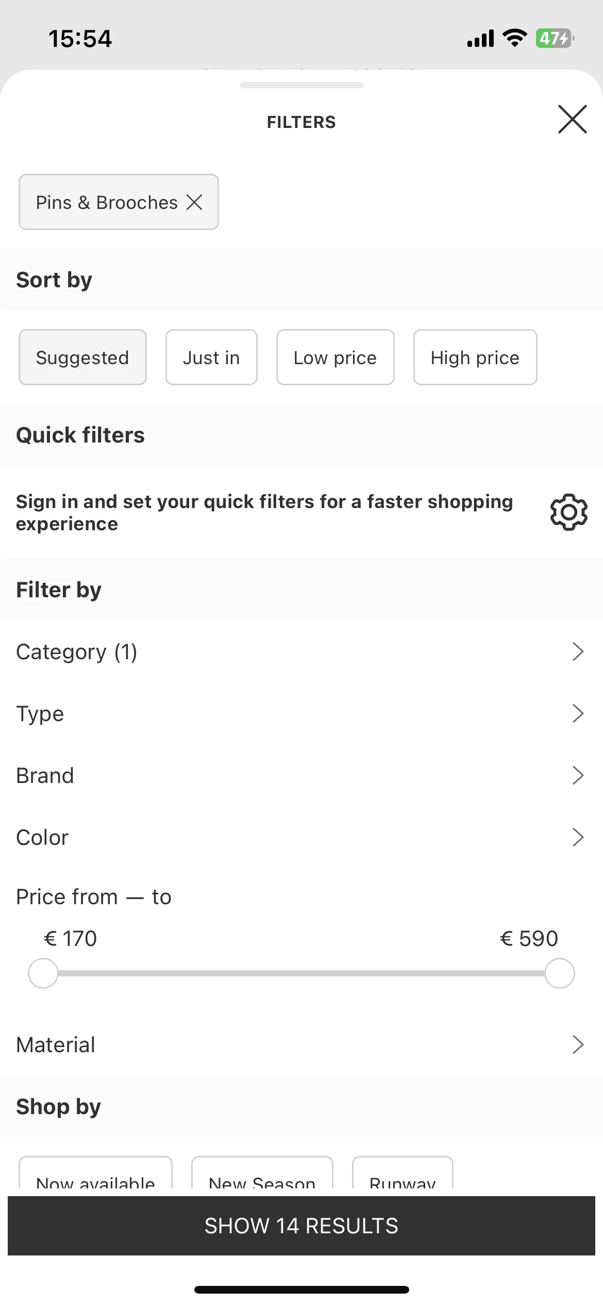Show 14 results button
Image resolution: width=603 pixels, height=1306 pixels.
301,1226
